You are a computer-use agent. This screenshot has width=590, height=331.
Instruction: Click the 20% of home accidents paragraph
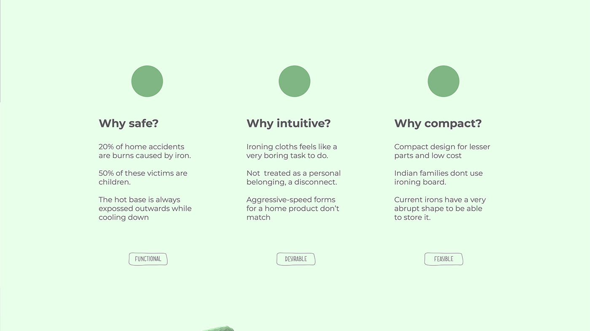(145, 151)
